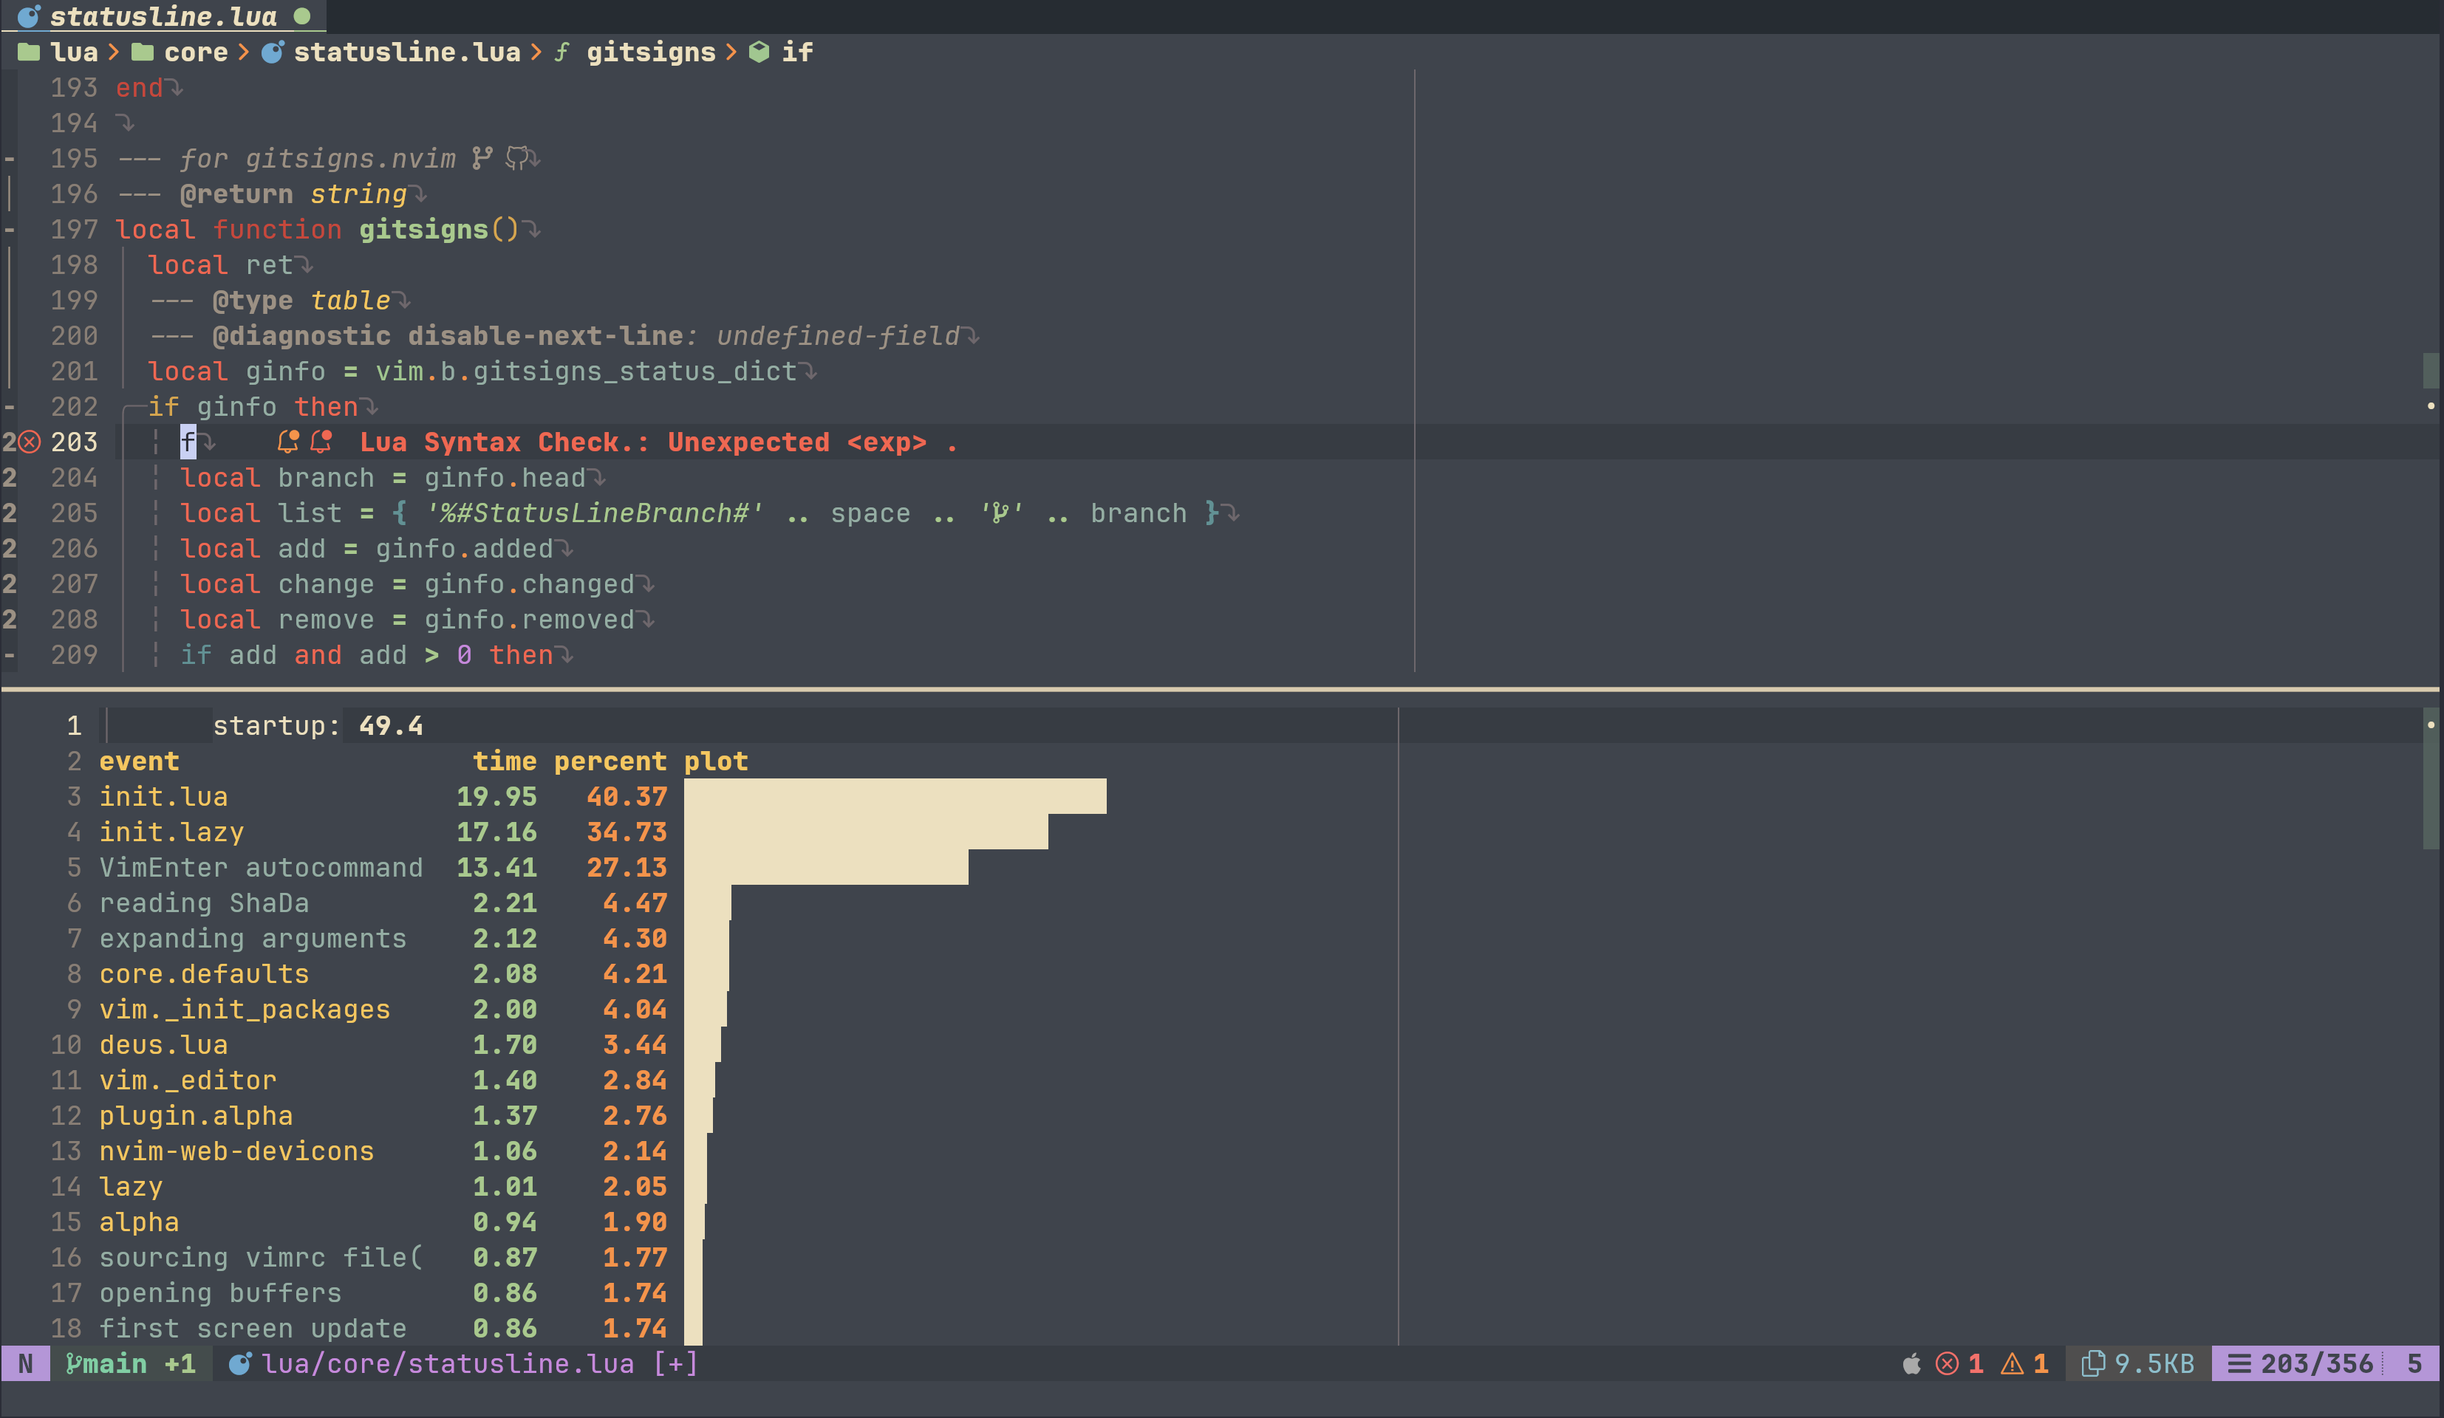This screenshot has height=1418, width=2444.
Task: Click the upper editor scrollbar thumb
Action: tap(2431, 371)
